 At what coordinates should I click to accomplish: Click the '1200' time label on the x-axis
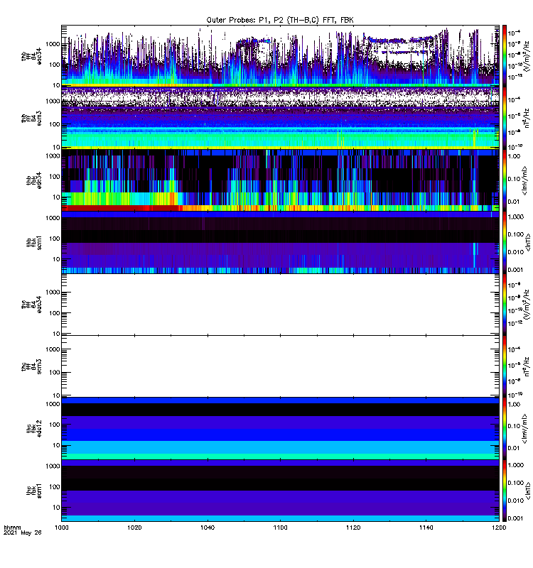click(x=499, y=528)
